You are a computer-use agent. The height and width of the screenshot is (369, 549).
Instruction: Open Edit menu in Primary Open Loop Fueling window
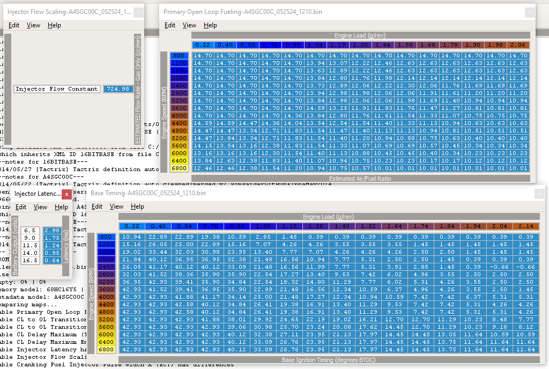point(170,25)
